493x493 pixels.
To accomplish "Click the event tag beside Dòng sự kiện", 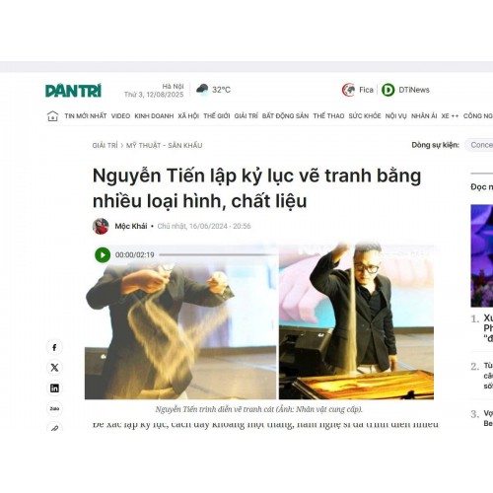I will pyautogui.click(x=479, y=145).
